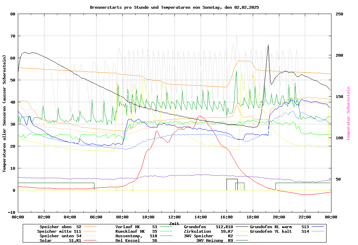
Task: Select the 3WV Speicher legend label
Action: (199, 236)
